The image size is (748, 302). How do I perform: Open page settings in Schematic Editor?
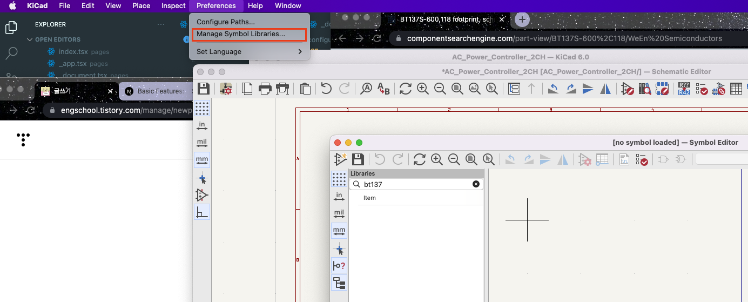coord(247,89)
